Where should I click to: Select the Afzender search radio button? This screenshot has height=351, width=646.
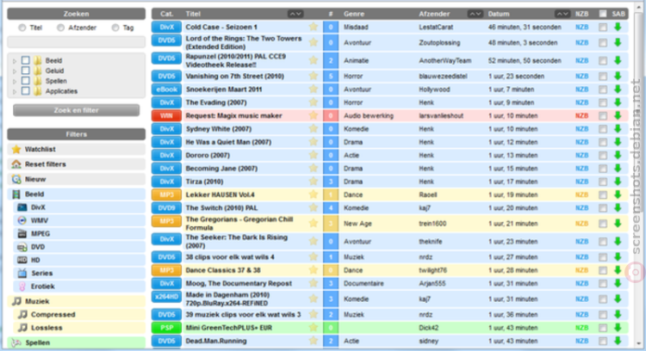pyautogui.click(x=61, y=28)
